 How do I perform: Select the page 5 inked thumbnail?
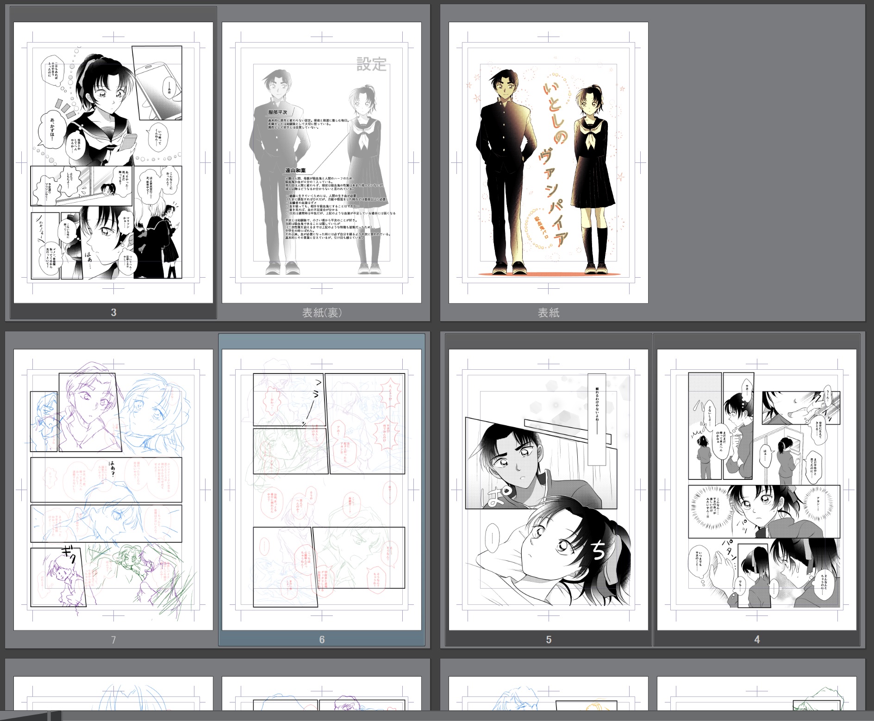pos(549,489)
